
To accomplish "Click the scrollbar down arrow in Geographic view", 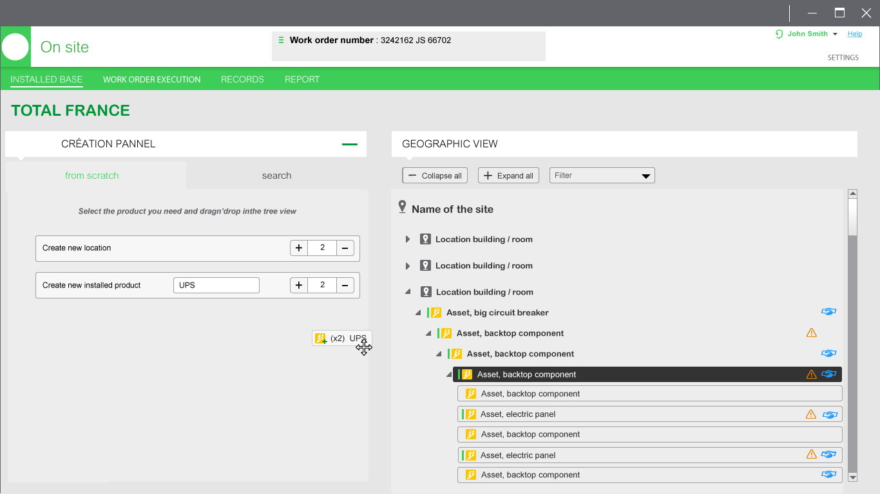I will [x=853, y=477].
